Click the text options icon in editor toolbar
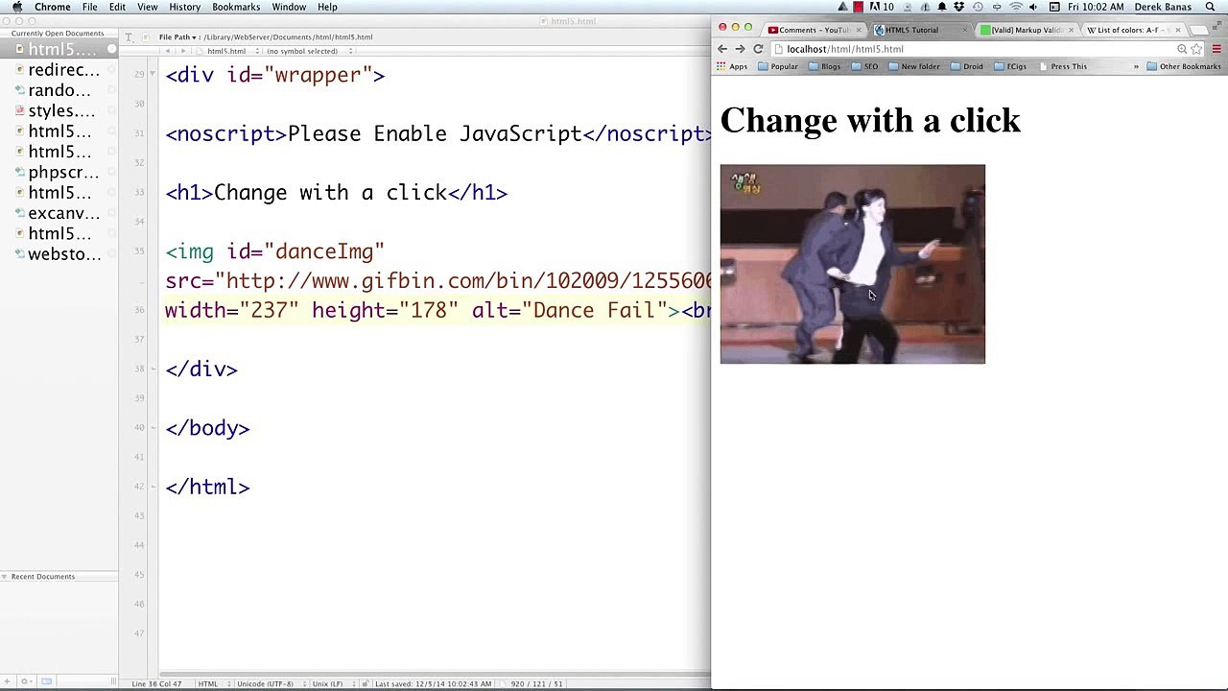 tap(130, 36)
